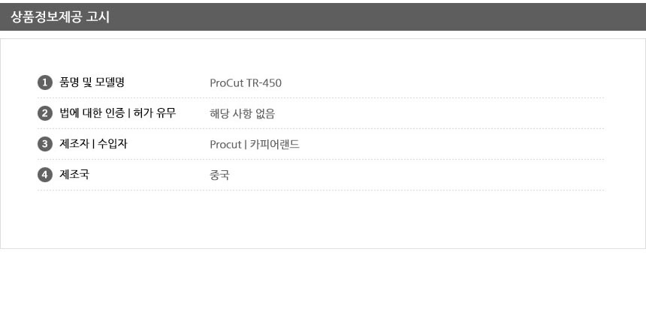Select the 상품정보제공 고시 header title
Viewport: 646px width, 321px height.
60,16
